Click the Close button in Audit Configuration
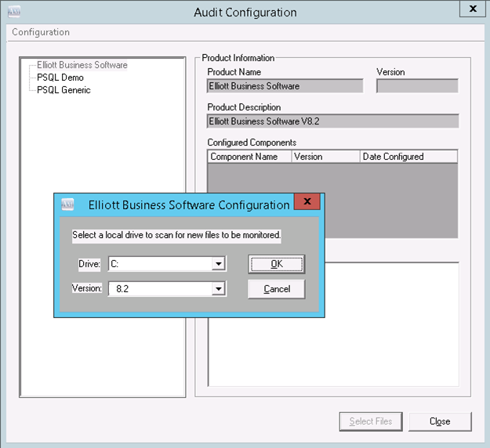Screen dimensions: 490x448 440,421
